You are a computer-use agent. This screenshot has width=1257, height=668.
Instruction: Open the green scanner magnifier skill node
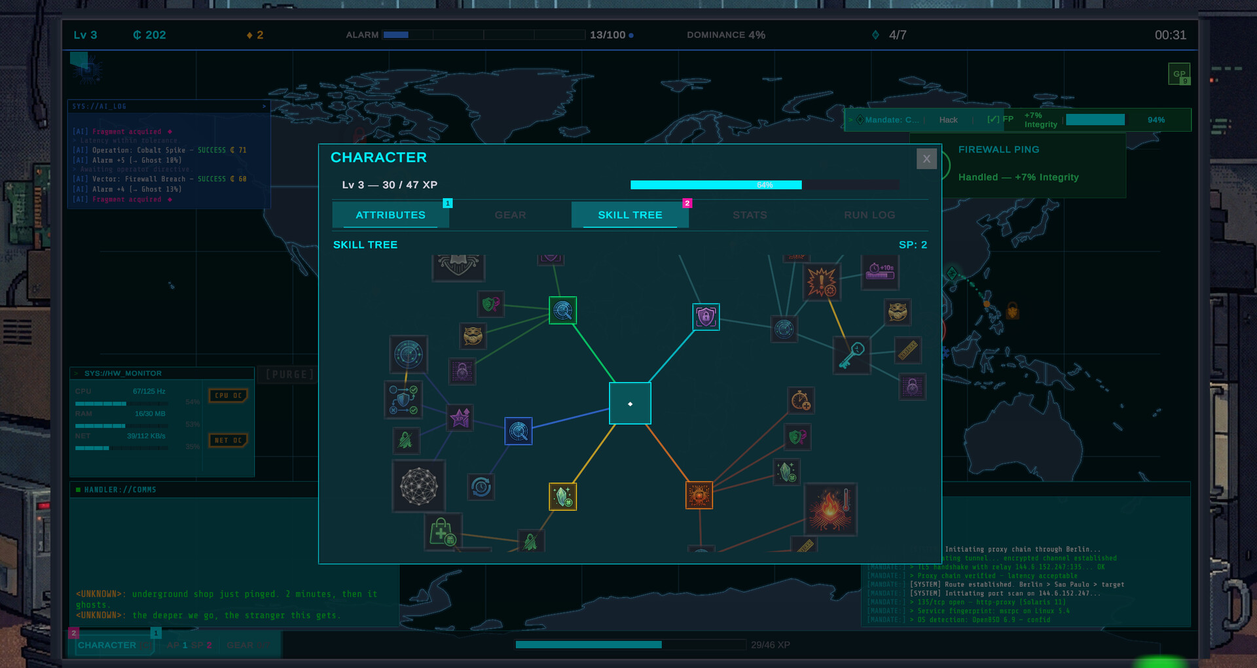(x=562, y=311)
